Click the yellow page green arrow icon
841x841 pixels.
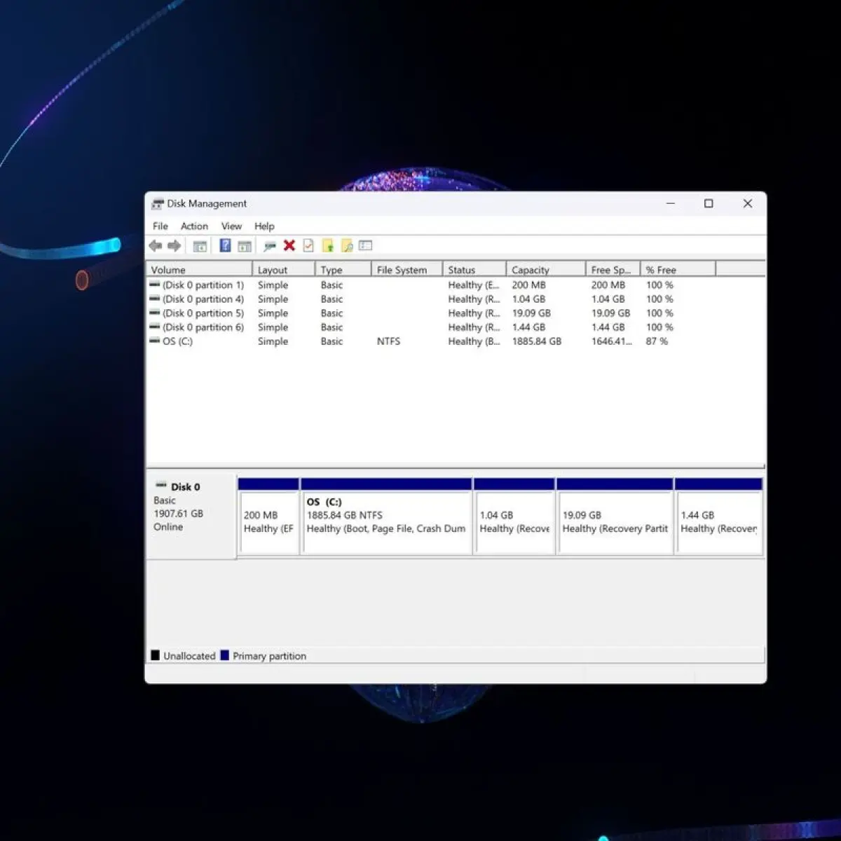[327, 245]
